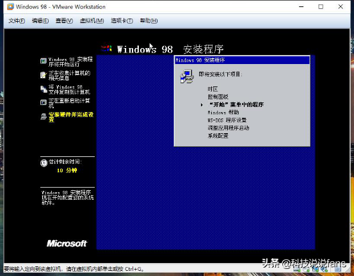Click the restarting-computer step icon
Viewport: 354px width, 276px height.
tap(44, 102)
